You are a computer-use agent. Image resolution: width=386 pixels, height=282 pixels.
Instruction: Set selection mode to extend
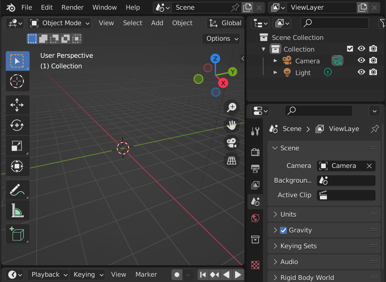[43, 39]
